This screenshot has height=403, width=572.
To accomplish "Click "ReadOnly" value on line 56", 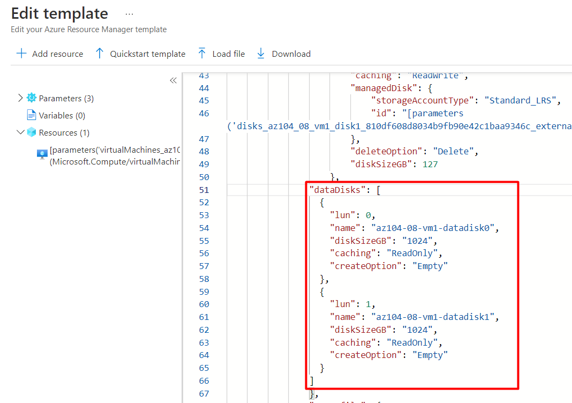I will point(412,253).
